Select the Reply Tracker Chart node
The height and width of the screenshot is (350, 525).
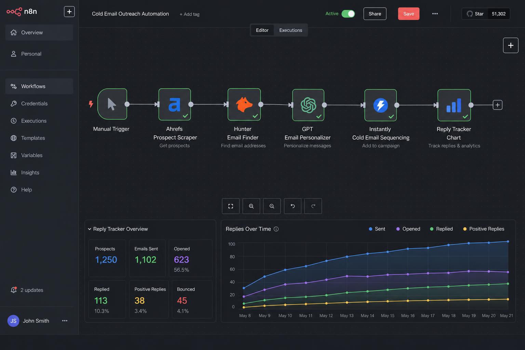point(454,105)
